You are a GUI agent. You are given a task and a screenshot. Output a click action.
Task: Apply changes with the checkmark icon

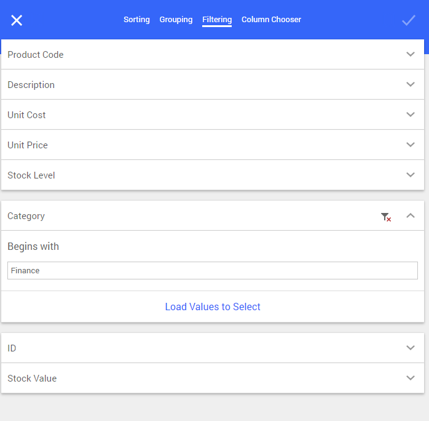(x=409, y=20)
